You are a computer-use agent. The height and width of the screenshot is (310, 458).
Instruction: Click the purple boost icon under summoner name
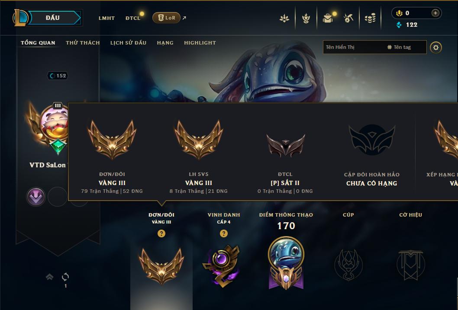point(36,197)
